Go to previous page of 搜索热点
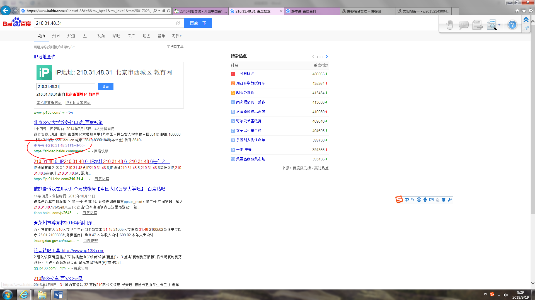Viewport: 535px width, 300px height. (x=313, y=56)
